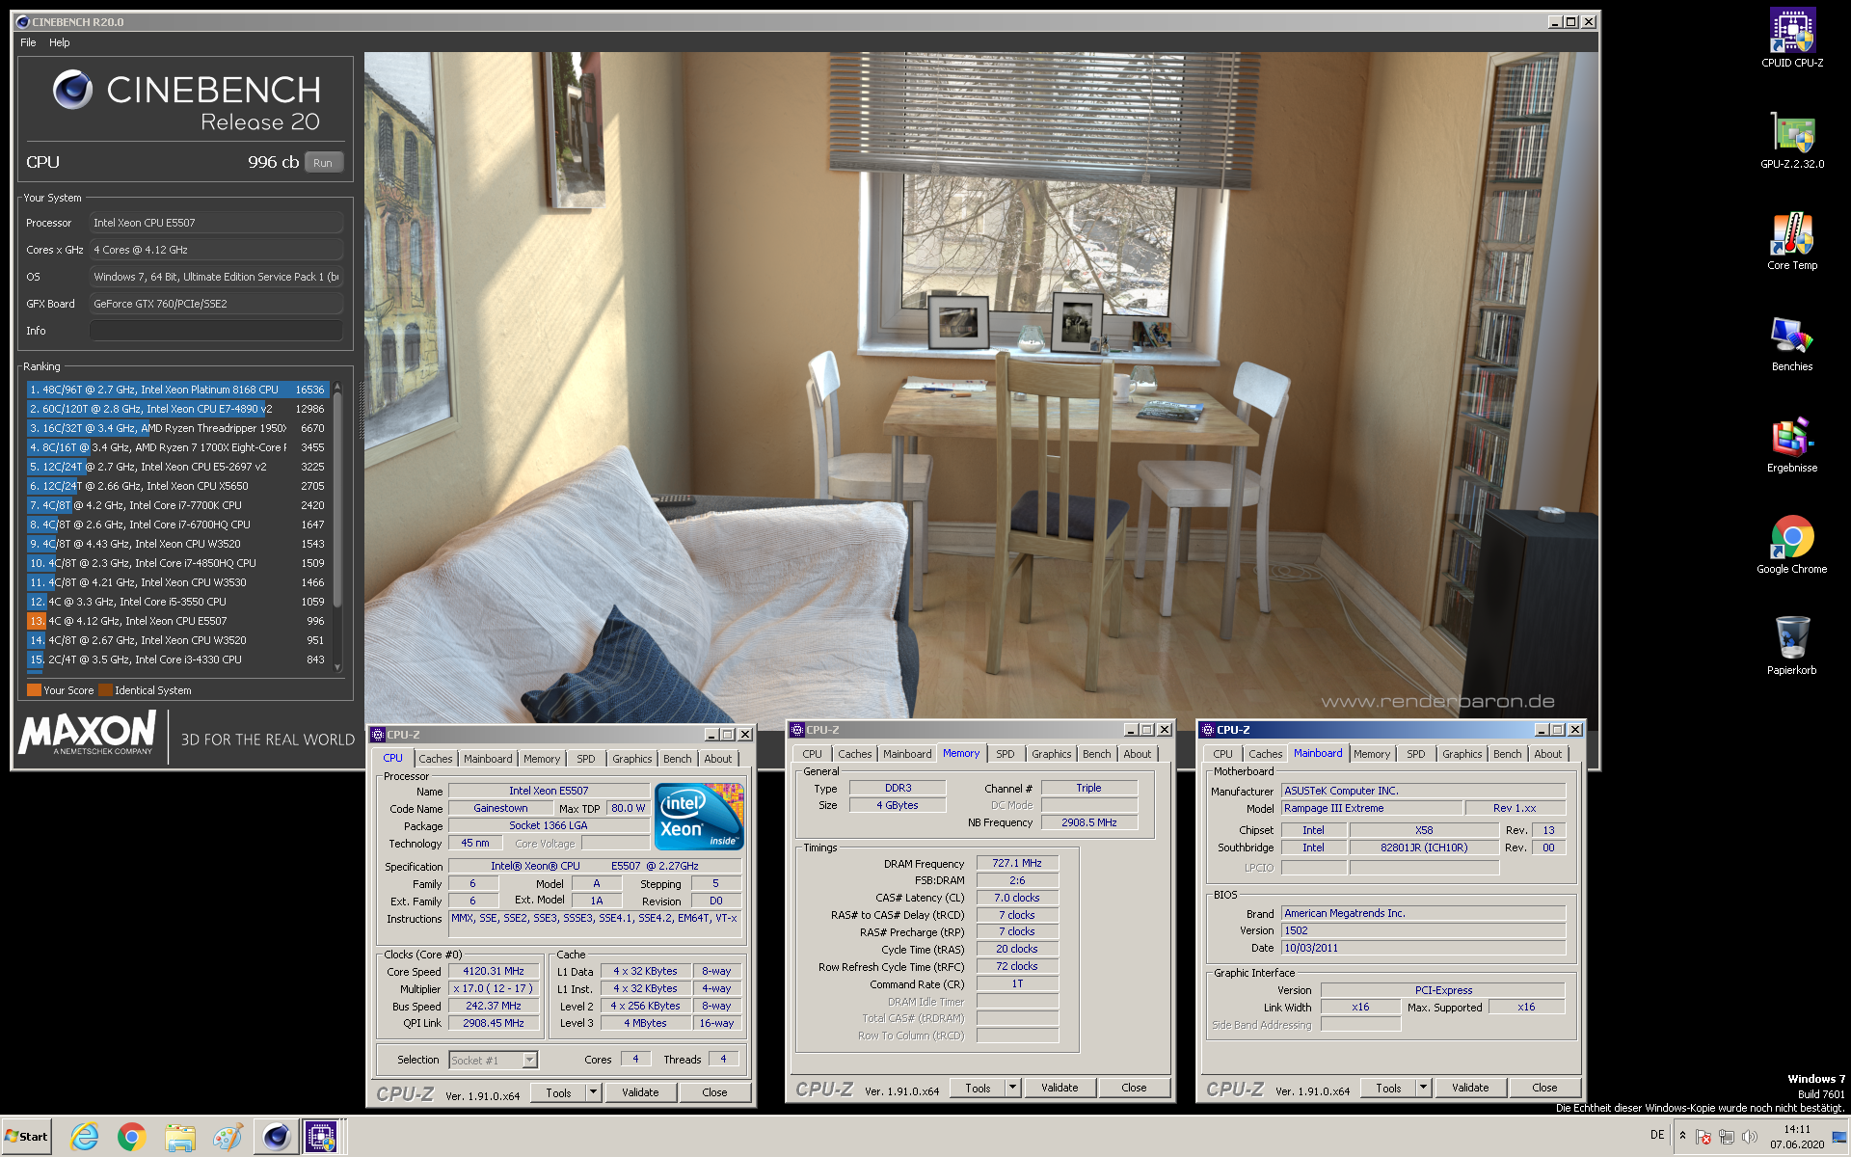The width and height of the screenshot is (1851, 1157).
Task: Open Windows Explorer from the taskbar
Action: (x=180, y=1137)
